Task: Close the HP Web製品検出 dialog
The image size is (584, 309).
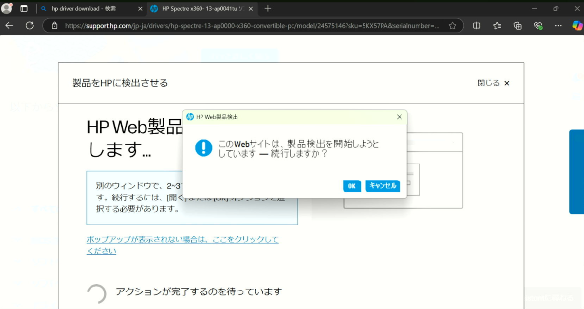Action: pyautogui.click(x=399, y=117)
